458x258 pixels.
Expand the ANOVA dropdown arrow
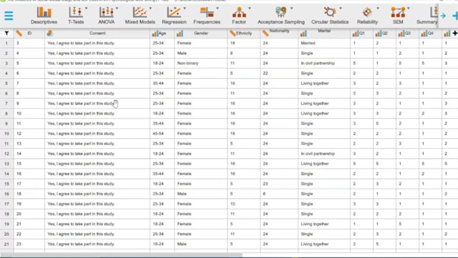[117, 8]
